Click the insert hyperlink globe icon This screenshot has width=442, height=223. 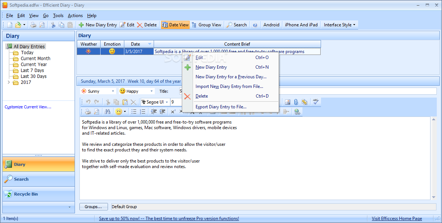[x=297, y=112]
